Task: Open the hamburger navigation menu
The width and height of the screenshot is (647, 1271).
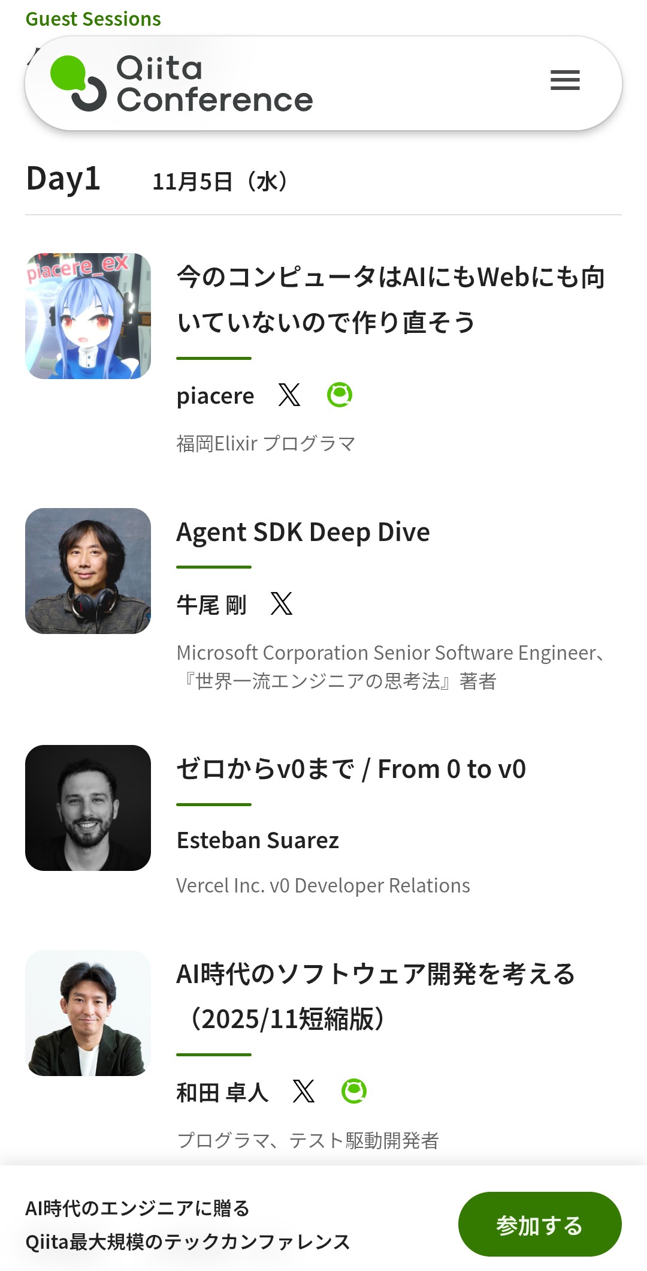Action: pos(565,80)
